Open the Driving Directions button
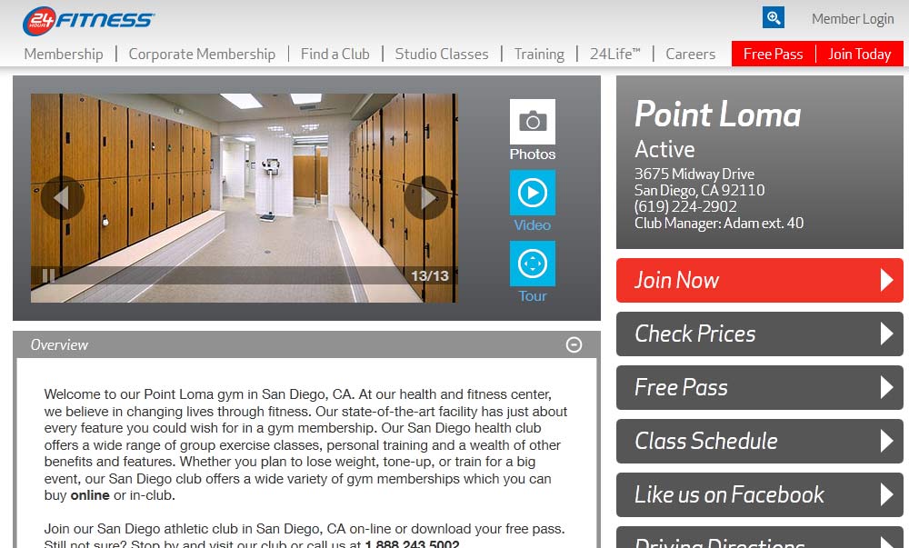909x548 pixels. [x=759, y=539]
